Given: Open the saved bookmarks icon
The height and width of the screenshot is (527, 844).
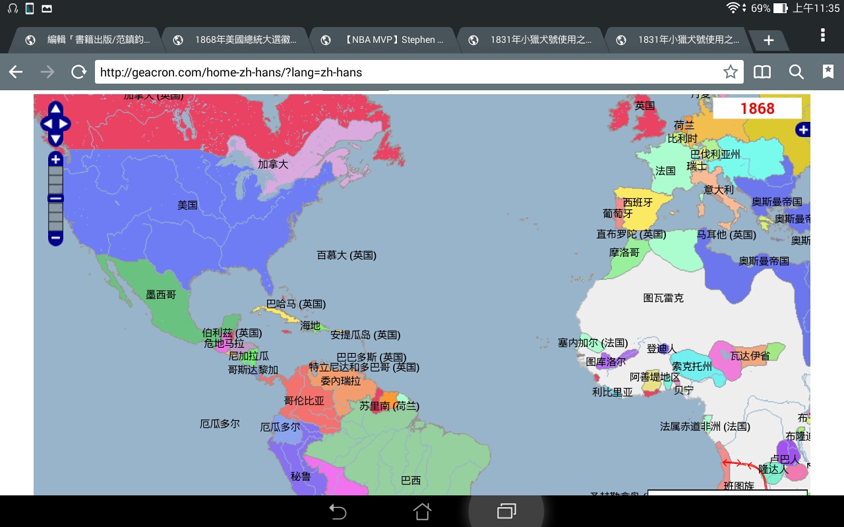Looking at the screenshot, I should tap(828, 72).
